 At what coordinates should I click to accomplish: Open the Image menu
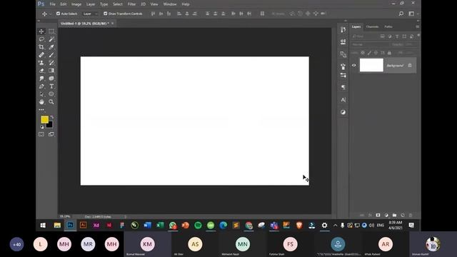point(76,4)
